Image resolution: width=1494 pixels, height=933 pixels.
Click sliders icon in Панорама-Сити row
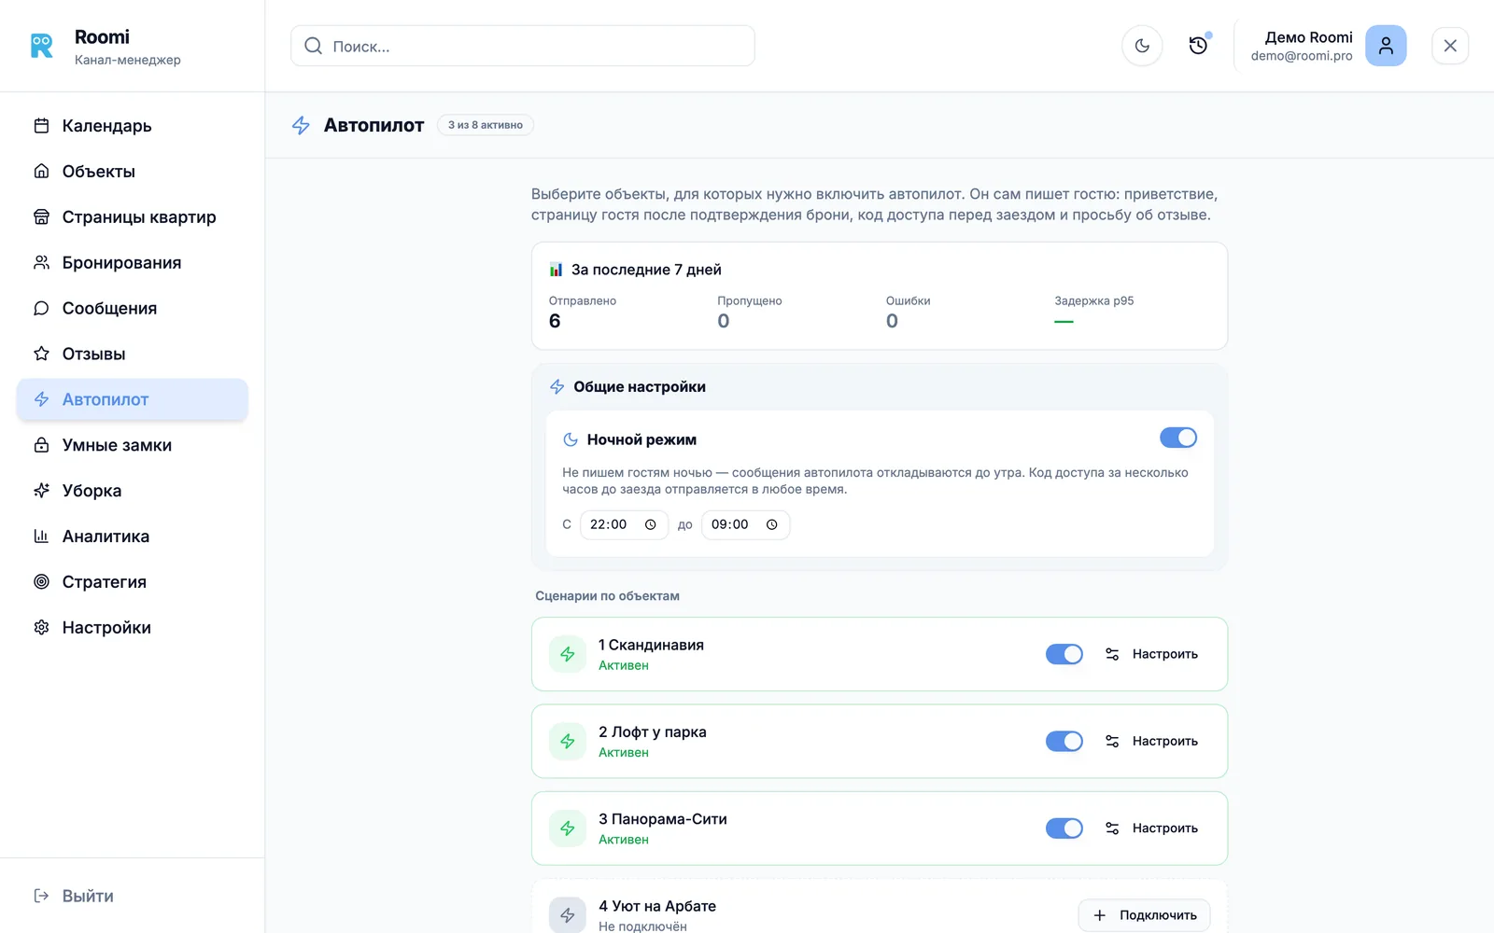(1112, 829)
